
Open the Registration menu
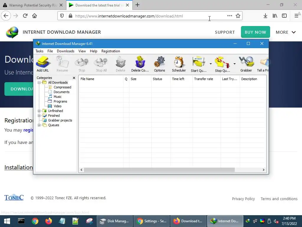[111, 51]
